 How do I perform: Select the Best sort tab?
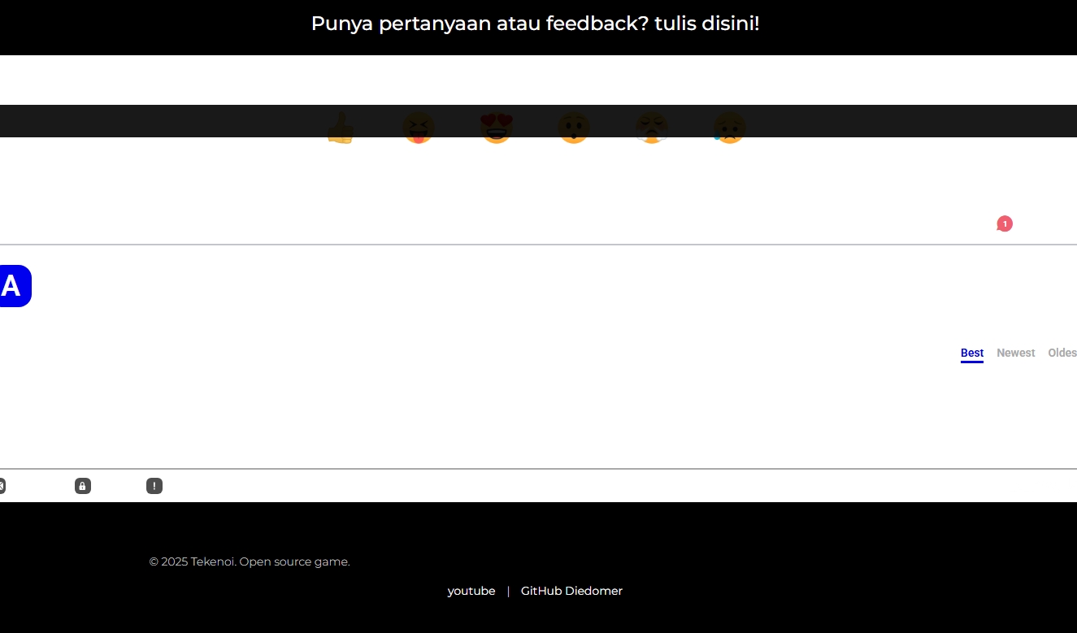click(971, 353)
